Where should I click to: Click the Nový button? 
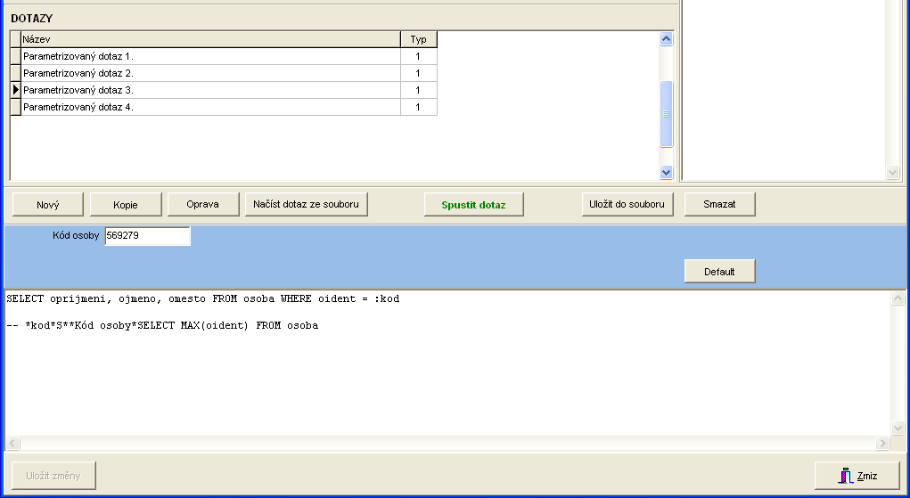point(48,205)
